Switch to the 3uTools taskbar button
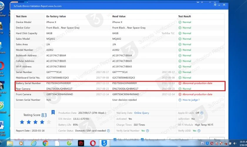This screenshot has width=247, height=147. (104, 143)
